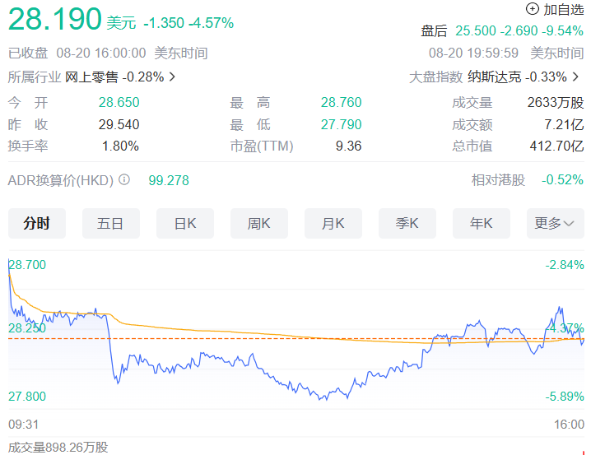Click the 28.190 current price

pyautogui.click(x=55, y=20)
